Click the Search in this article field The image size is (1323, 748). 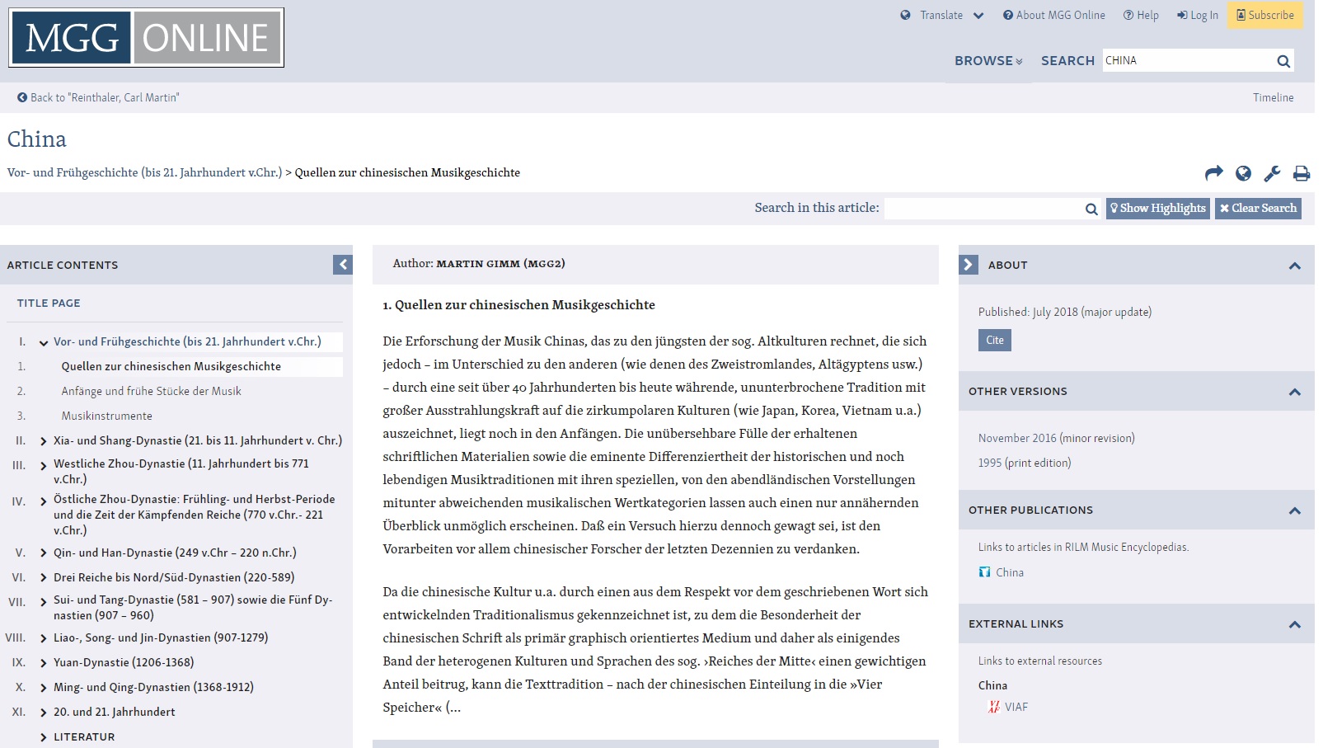[x=983, y=209]
